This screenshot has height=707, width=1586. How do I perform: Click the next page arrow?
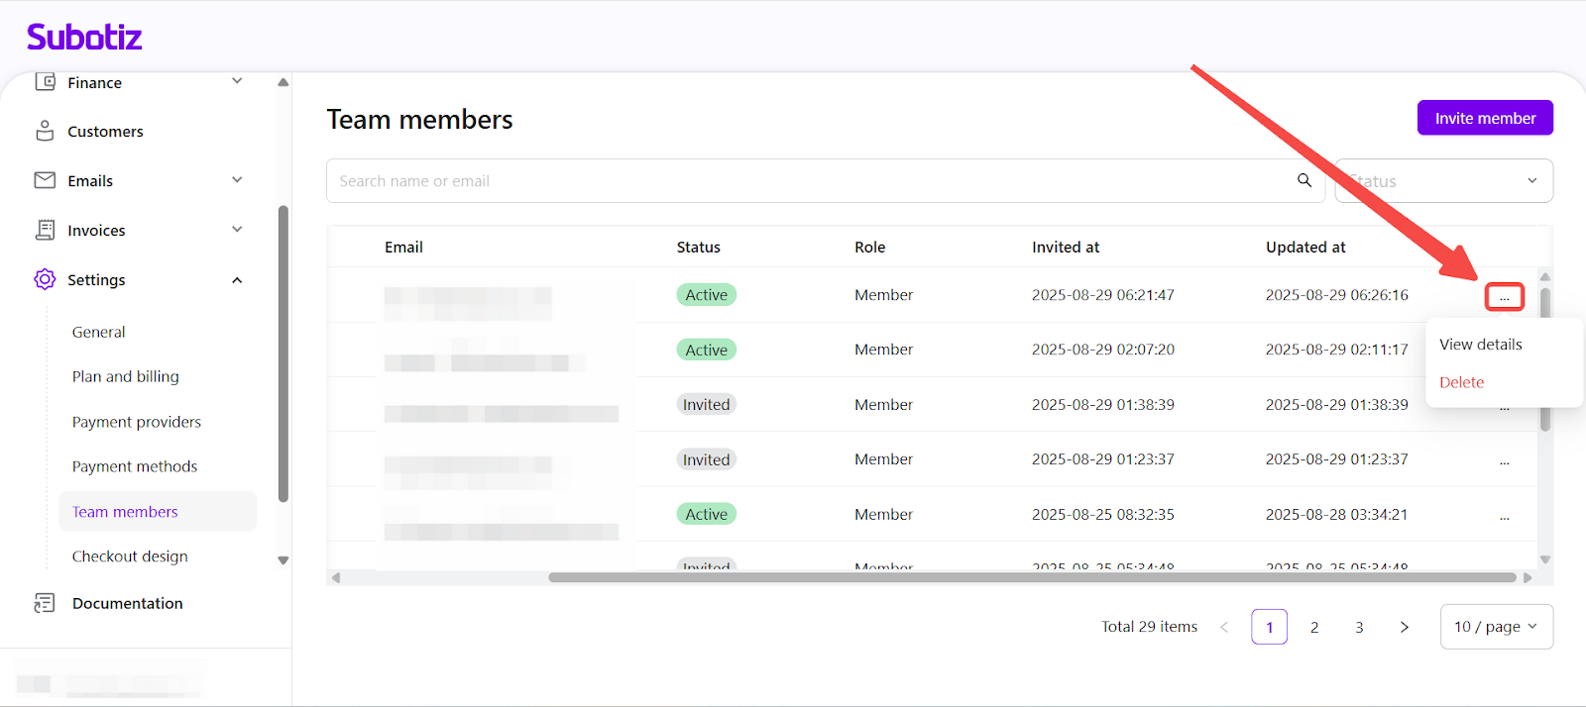1404,627
